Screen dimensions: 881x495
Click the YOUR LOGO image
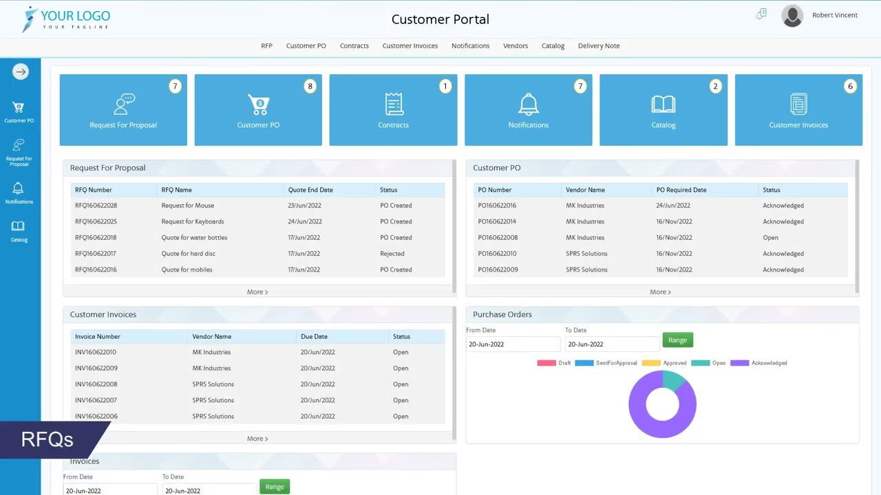(x=65, y=19)
